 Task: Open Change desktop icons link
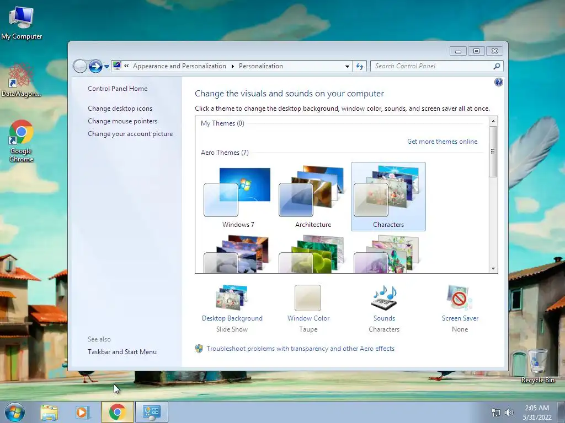[120, 109]
